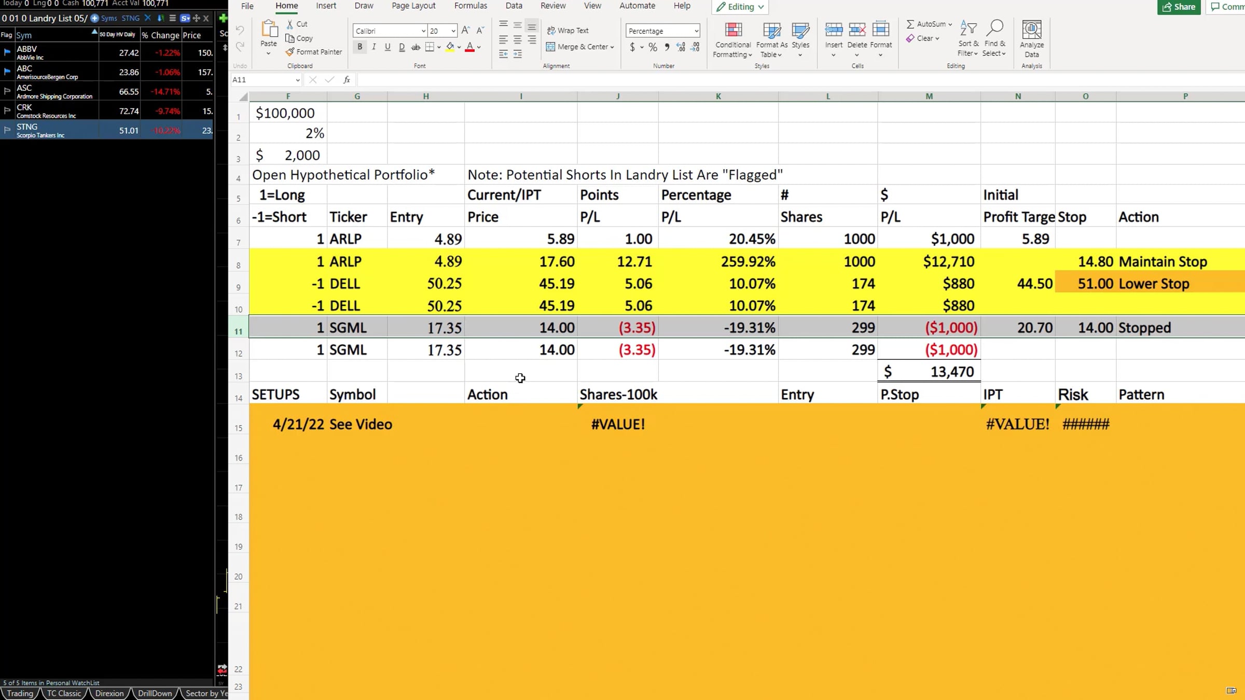Switch to the Insert ribbon tab
1245x700 pixels.
click(x=326, y=6)
